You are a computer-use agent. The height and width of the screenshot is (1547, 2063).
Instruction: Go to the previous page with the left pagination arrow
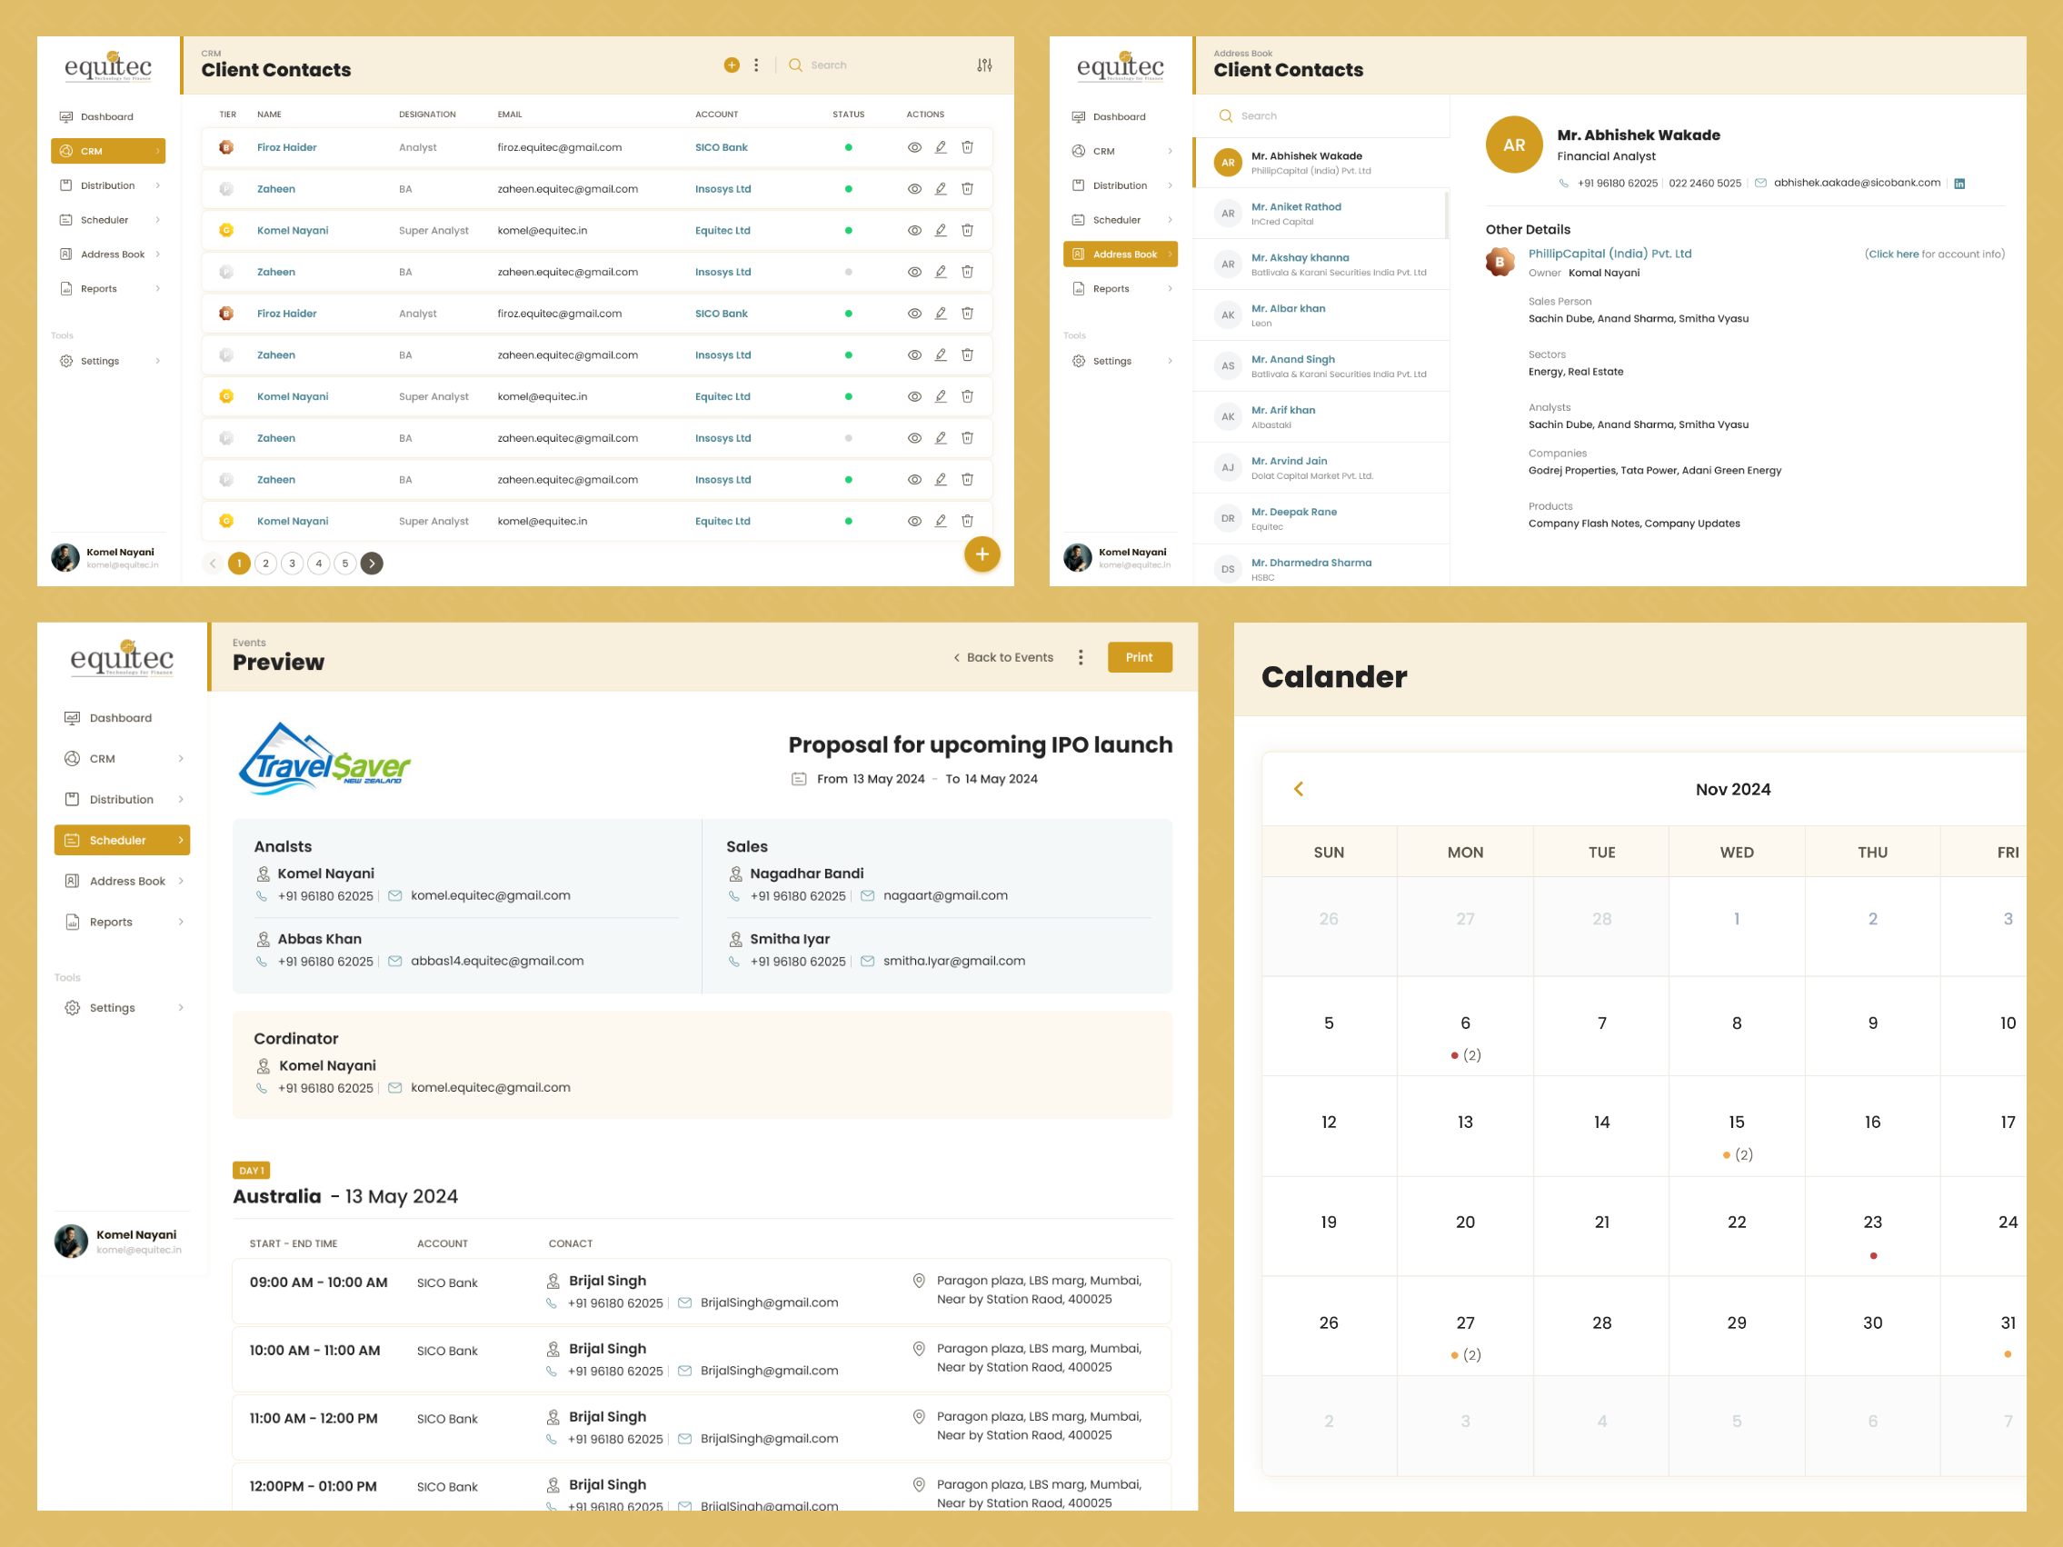tap(213, 564)
